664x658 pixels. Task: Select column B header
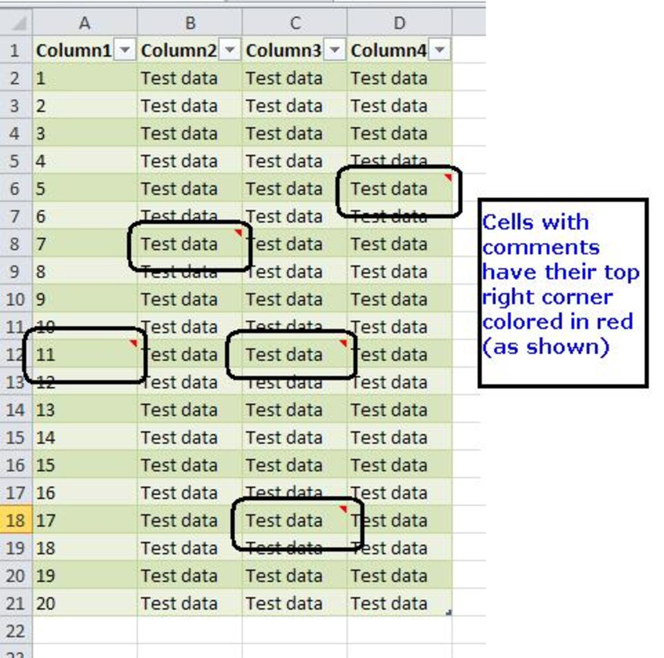tap(190, 23)
